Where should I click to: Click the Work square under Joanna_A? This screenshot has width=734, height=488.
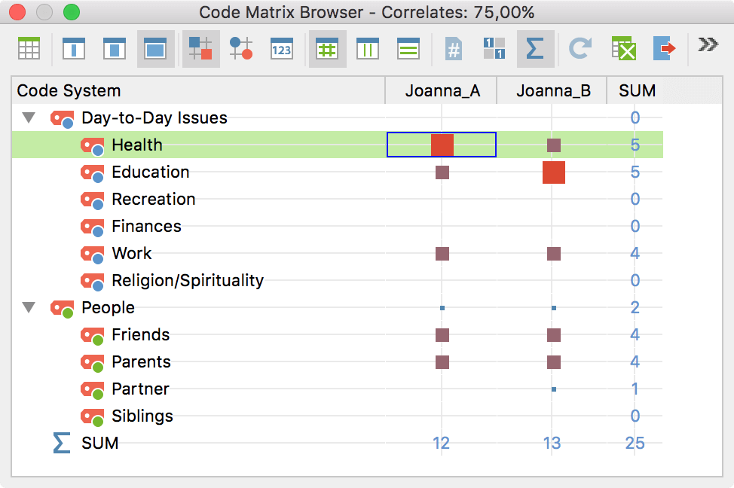442,254
